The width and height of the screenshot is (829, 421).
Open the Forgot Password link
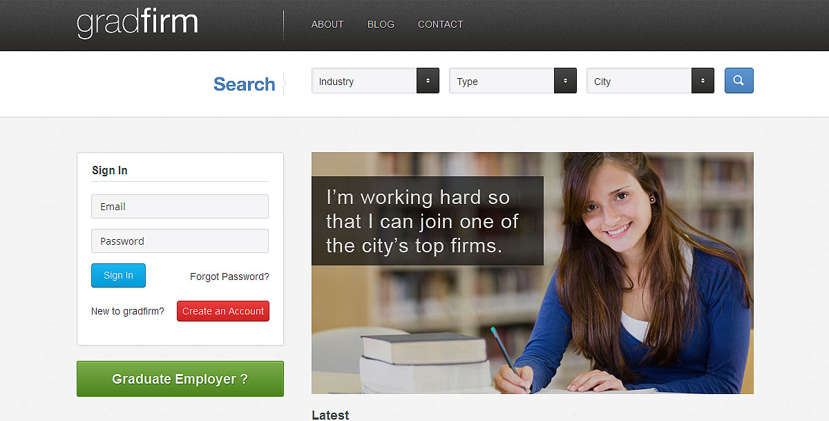pyautogui.click(x=229, y=277)
